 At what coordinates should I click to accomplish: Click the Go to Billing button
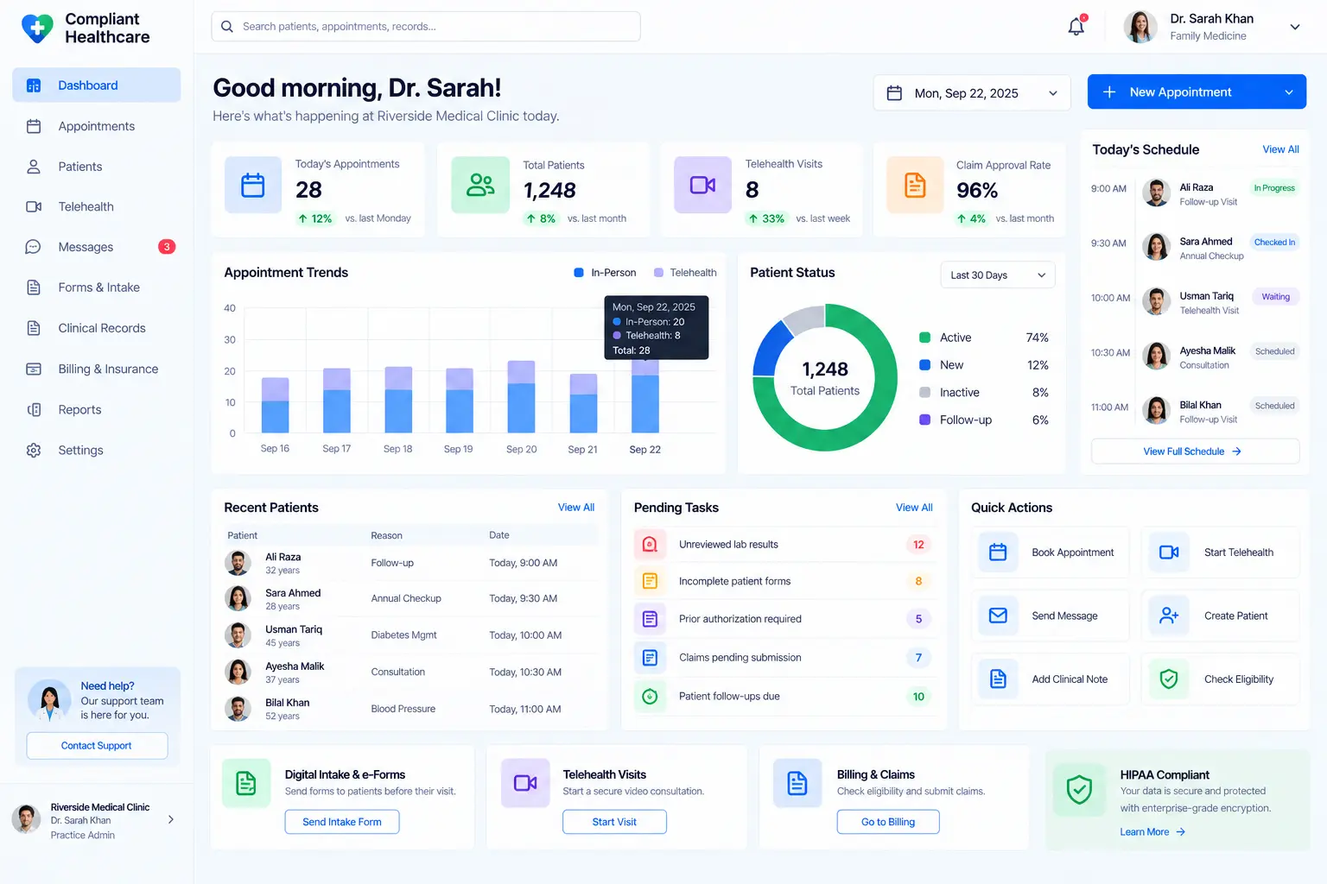[x=888, y=822]
